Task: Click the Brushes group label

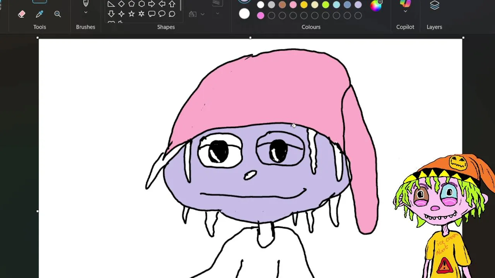Action: [x=85, y=27]
